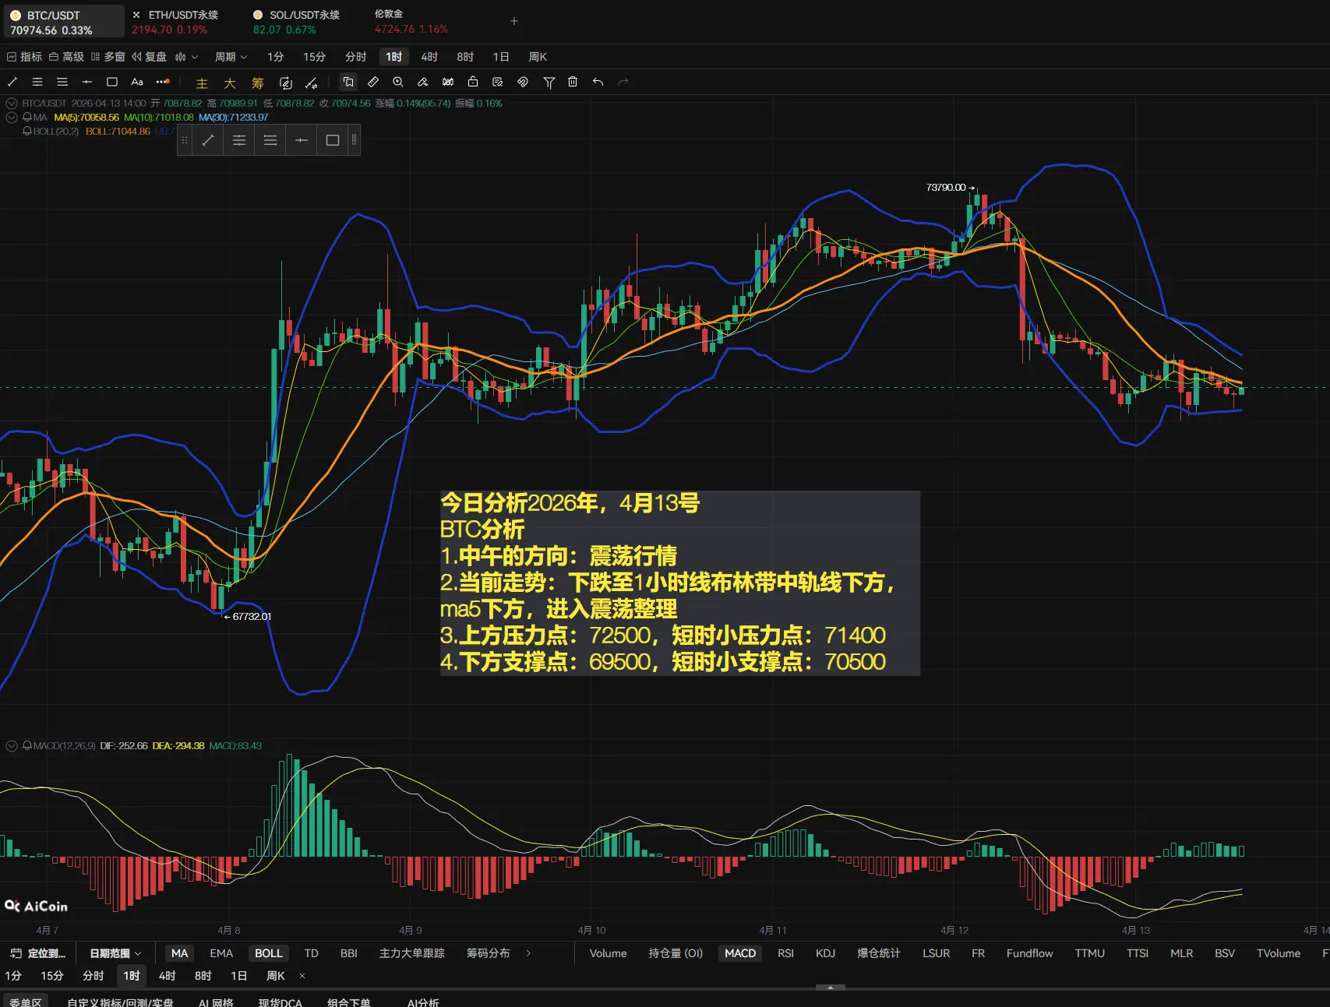Select the ruler measure tool
This screenshot has width=1330, height=1007.
point(373,82)
